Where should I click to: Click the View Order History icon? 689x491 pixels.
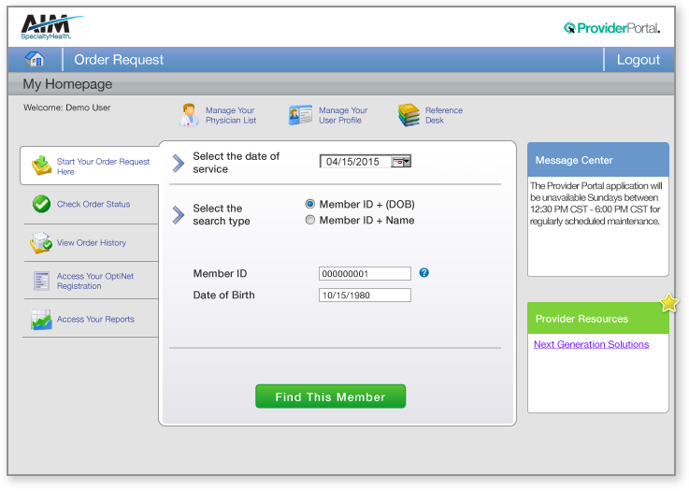41,243
